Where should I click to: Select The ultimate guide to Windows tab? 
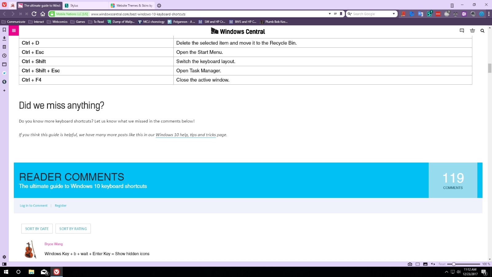[39, 6]
